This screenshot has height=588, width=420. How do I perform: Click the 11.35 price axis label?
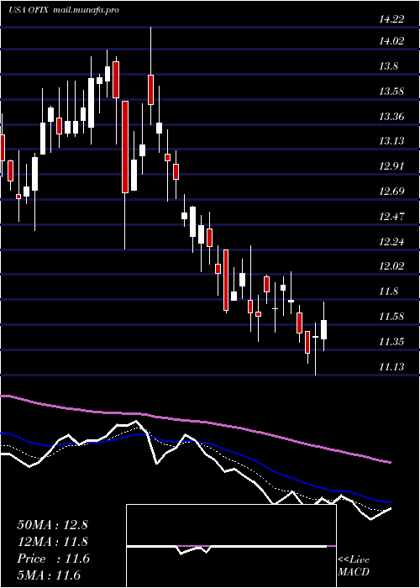pos(391,341)
